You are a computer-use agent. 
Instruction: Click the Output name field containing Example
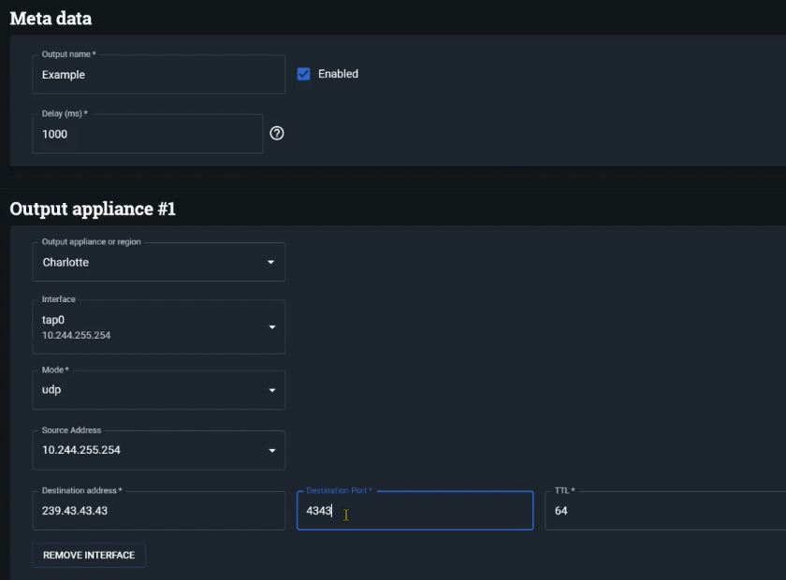click(158, 75)
